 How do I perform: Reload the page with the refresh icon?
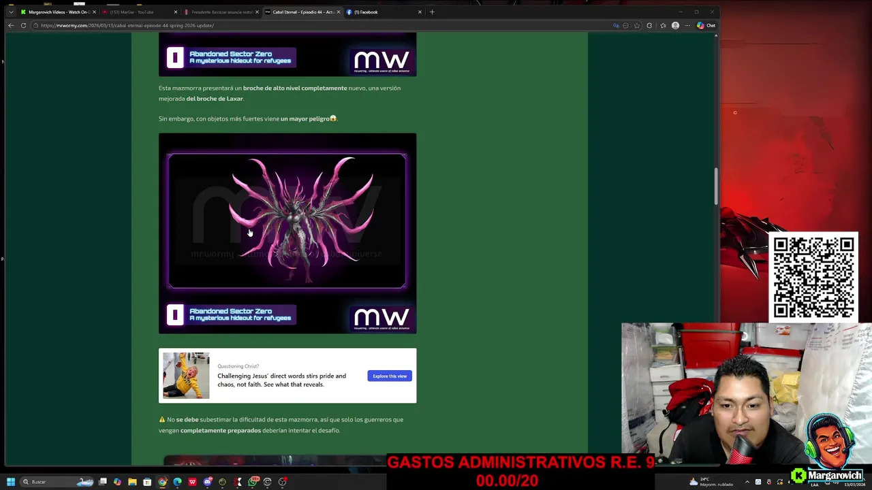coord(23,25)
